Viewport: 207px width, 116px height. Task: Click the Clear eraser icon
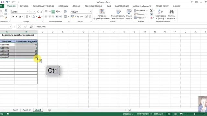[x=151, y=18]
